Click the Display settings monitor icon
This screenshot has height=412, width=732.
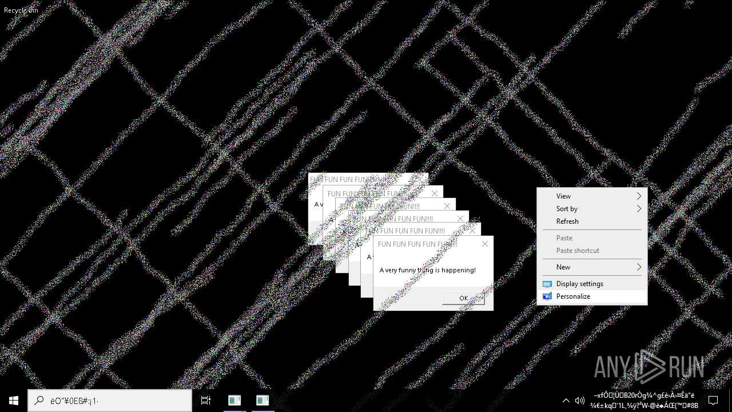547,284
